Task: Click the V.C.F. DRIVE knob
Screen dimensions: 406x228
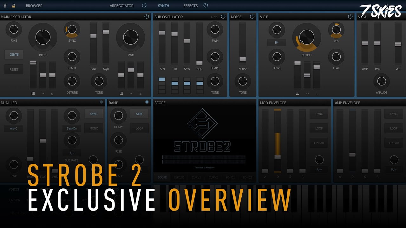Action: (x=277, y=57)
